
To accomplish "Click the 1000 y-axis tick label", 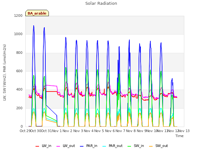I will click(18, 34).
